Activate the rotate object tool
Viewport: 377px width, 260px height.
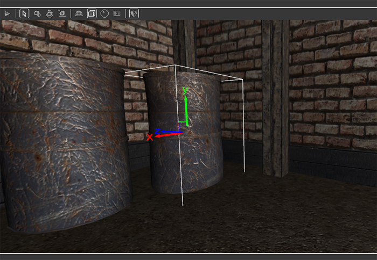[50, 13]
